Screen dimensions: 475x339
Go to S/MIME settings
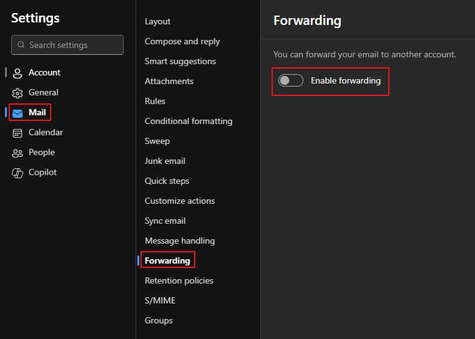pyautogui.click(x=160, y=300)
